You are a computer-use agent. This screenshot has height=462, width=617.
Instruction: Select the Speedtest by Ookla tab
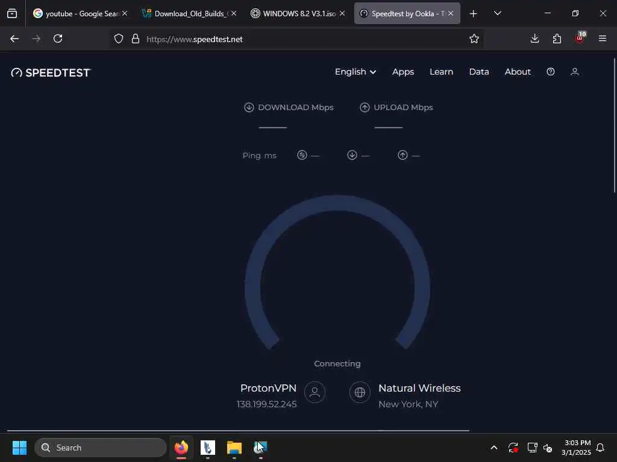pos(407,13)
